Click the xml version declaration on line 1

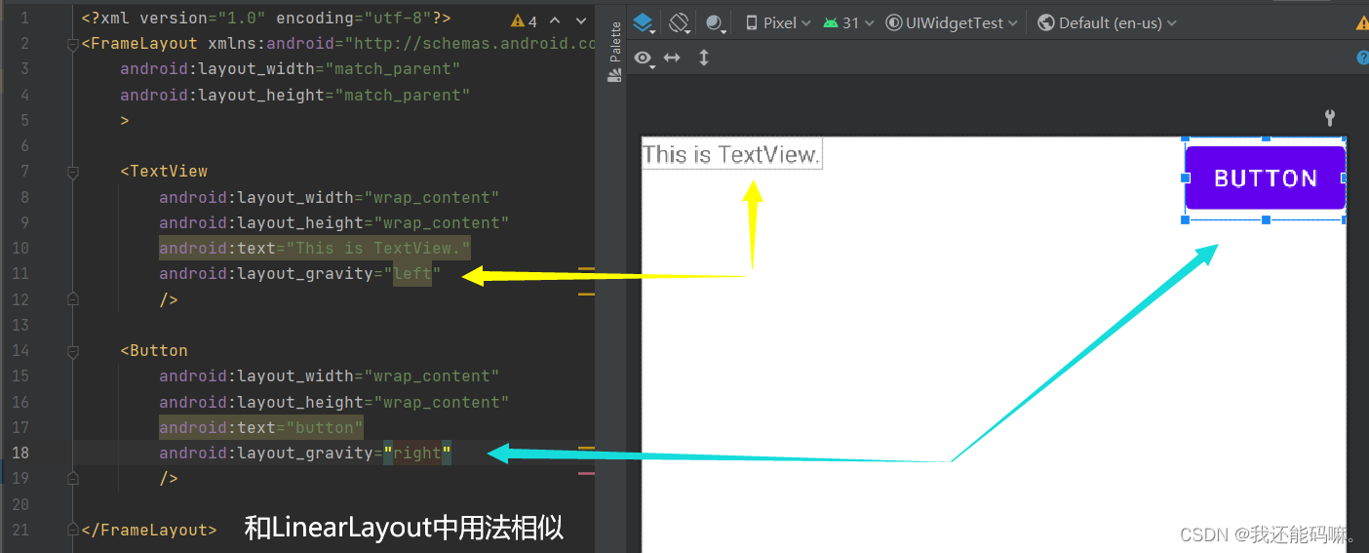coord(266,19)
